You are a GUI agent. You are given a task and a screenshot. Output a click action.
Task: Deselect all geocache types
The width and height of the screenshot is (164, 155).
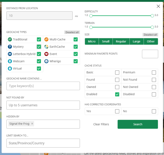[x=72, y=32]
